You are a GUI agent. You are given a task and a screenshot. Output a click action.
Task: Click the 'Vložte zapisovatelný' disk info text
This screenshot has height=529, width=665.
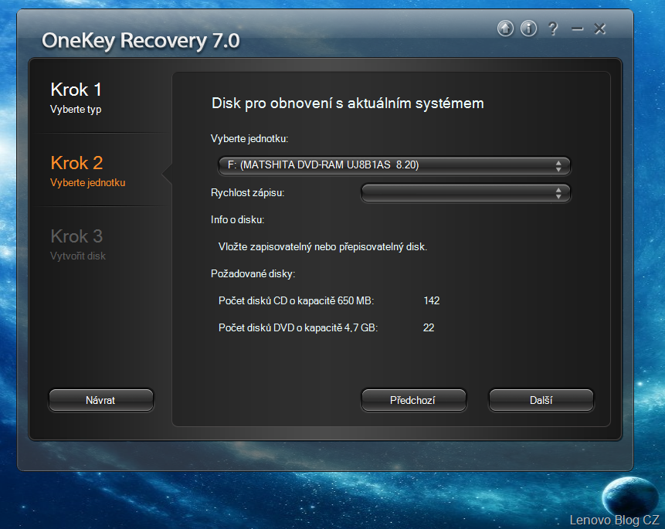[x=323, y=247]
